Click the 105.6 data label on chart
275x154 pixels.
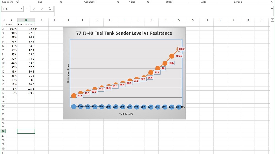click(179, 56)
